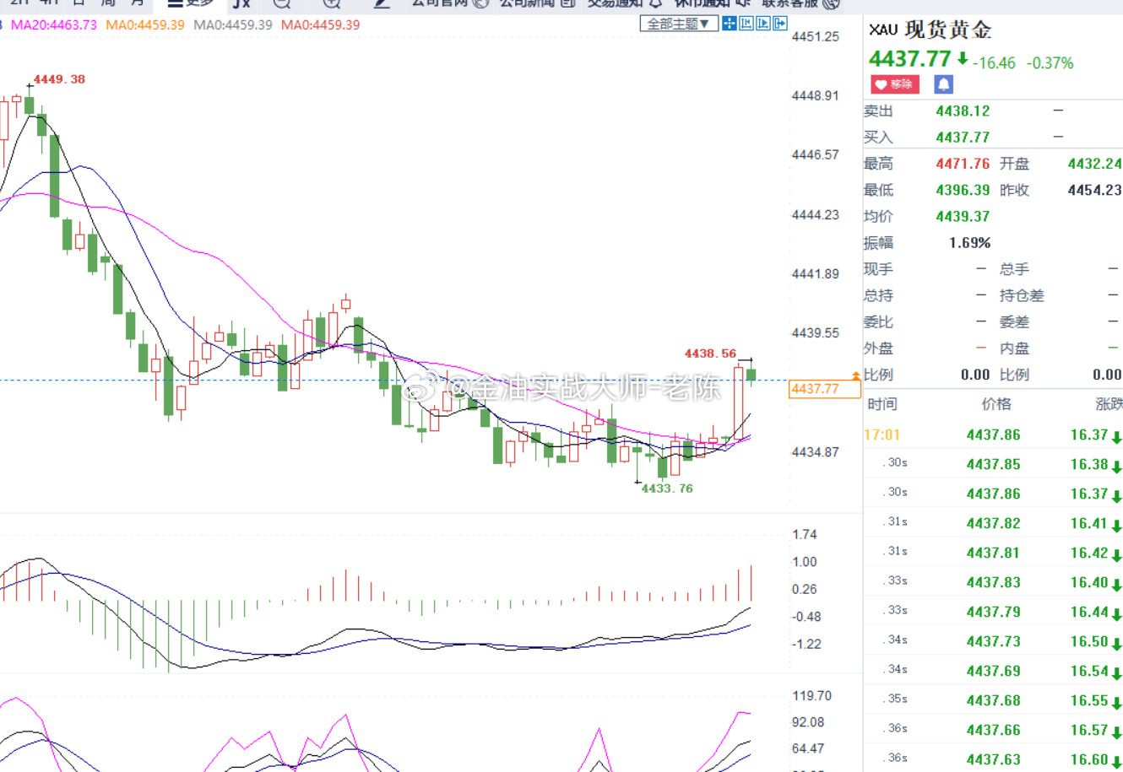The height and width of the screenshot is (772, 1123).
Task: Click the gray MA0:4459.39 indicator label
Action: 233,25
